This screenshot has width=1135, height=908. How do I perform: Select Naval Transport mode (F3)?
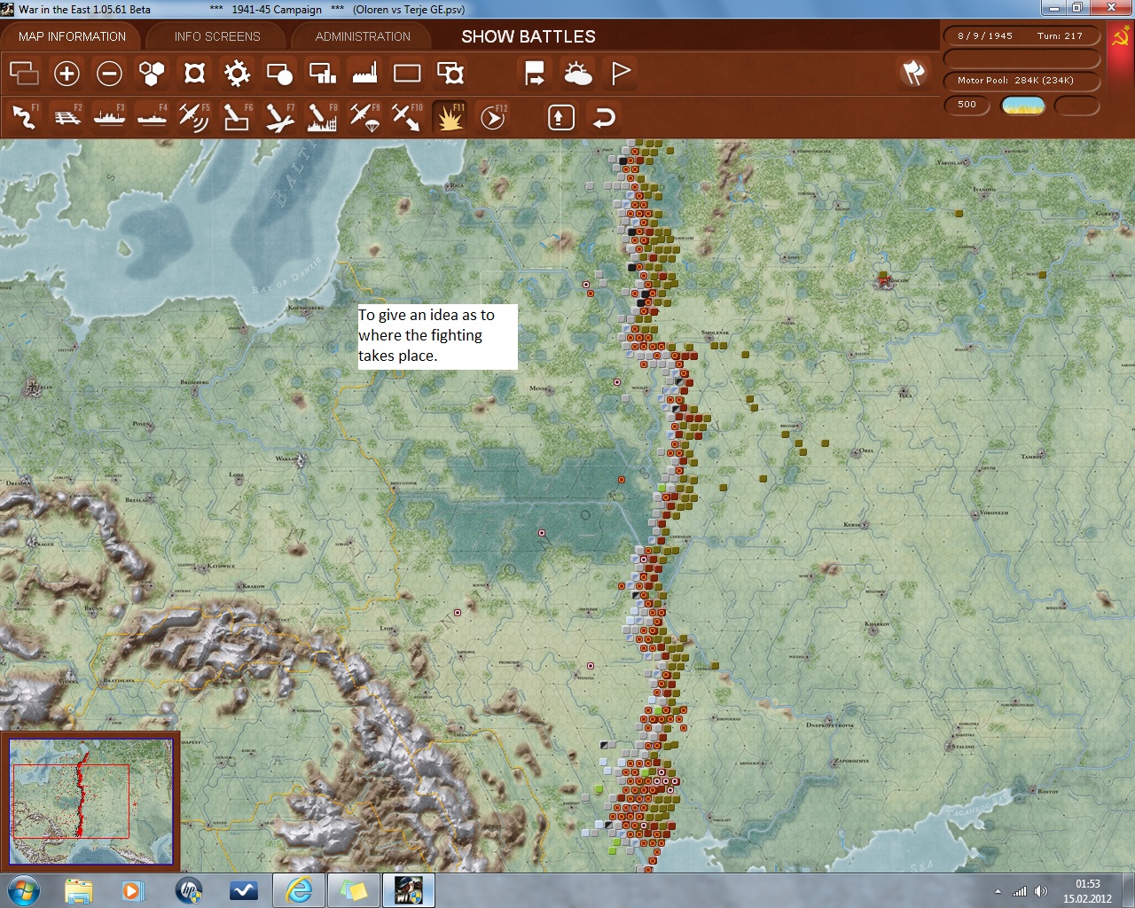coord(109,117)
